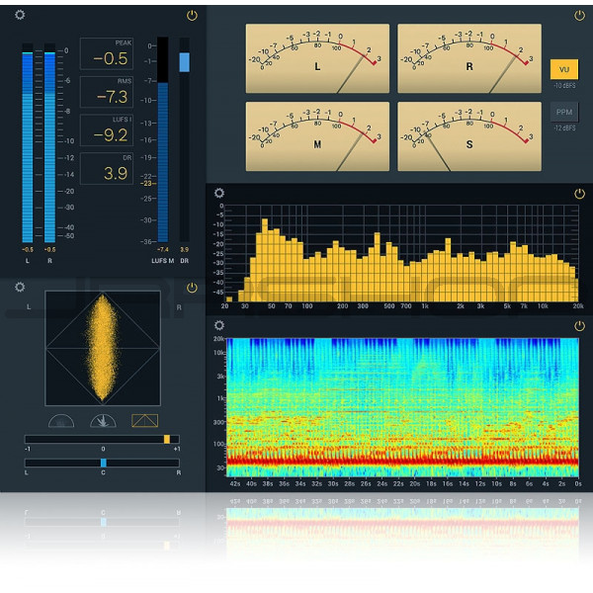
Task: Open the spectrum analyzer gear settings
Action: pyautogui.click(x=219, y=194)
